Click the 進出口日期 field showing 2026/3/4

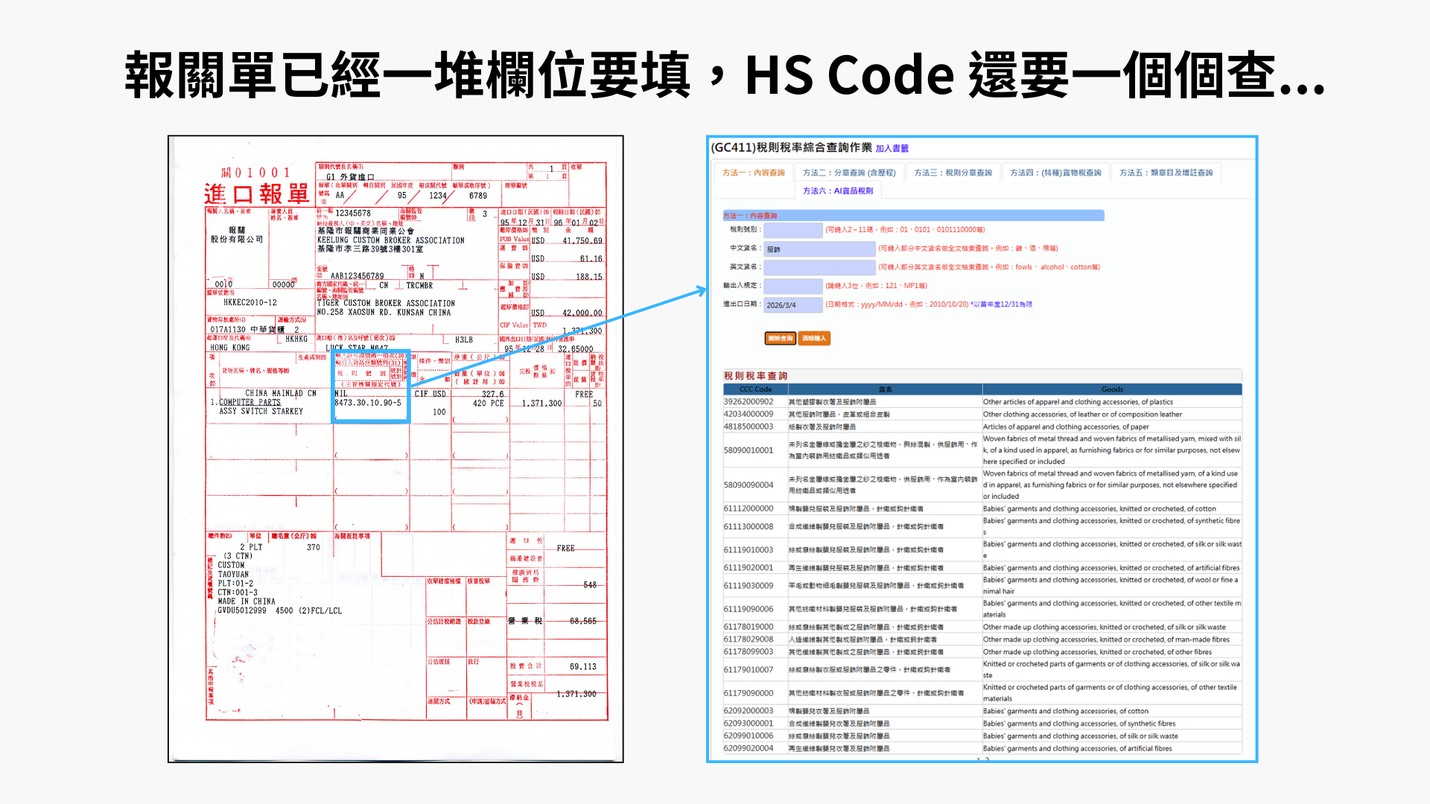[x=792, y=304]
